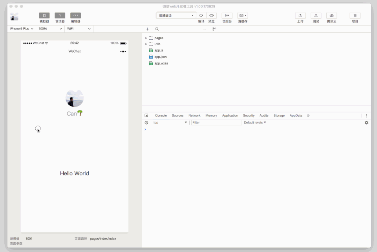Click the inspect element picker icon
The image size is (377, 252).
pos(146,116)
